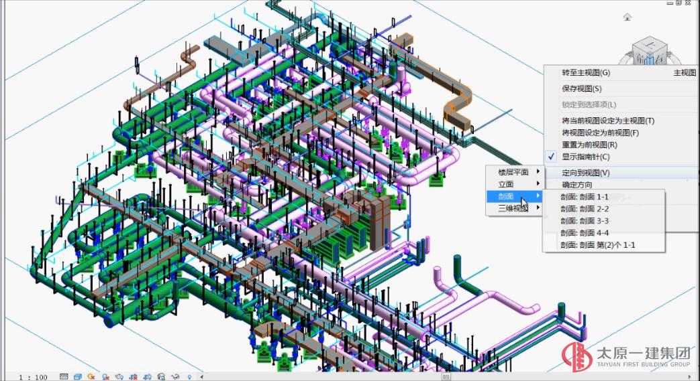Toggle the 显示指南针(C) checked option
This screenshot has height=381, width=700.
[x=585, y=157]
